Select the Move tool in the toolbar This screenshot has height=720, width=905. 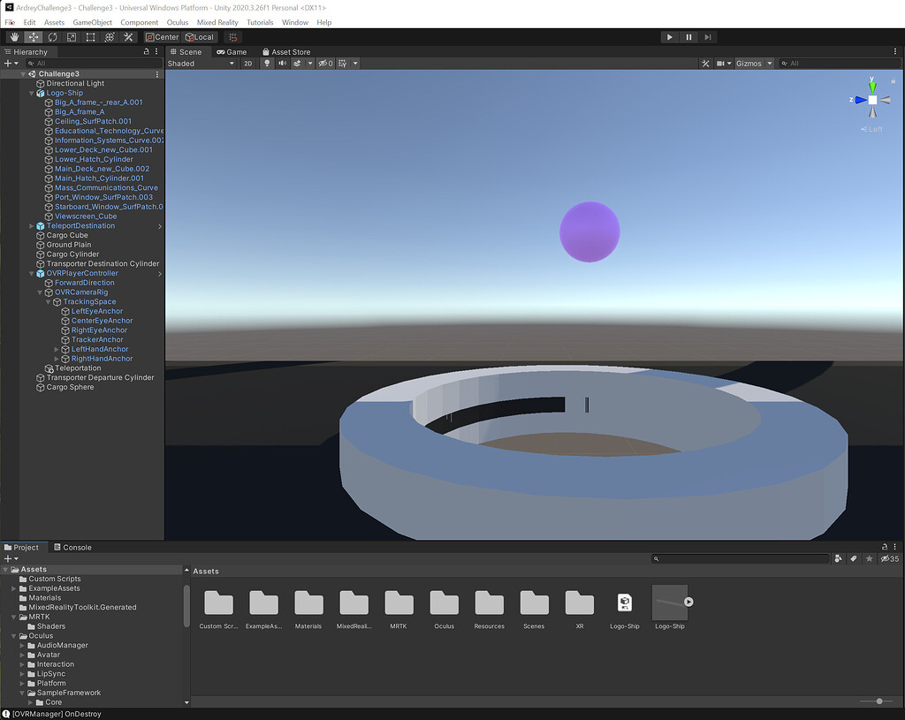pyautogui.click(x=33, y=36)
